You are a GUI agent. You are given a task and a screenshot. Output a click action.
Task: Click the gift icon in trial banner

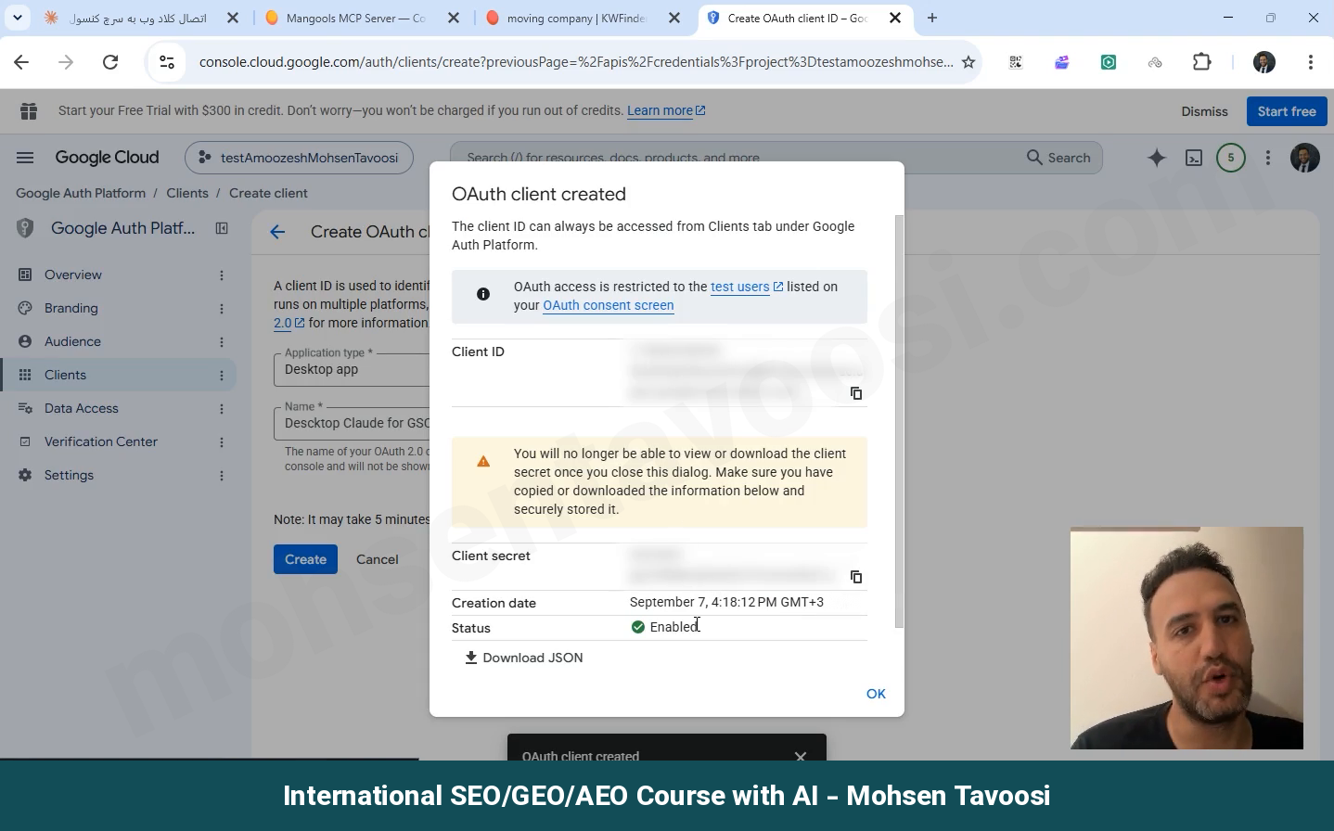[29, 111]
